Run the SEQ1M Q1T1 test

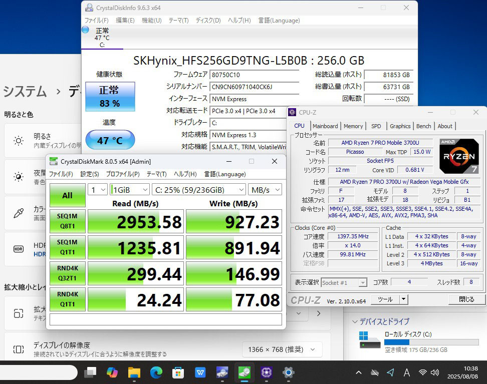[x=68, y=247]
